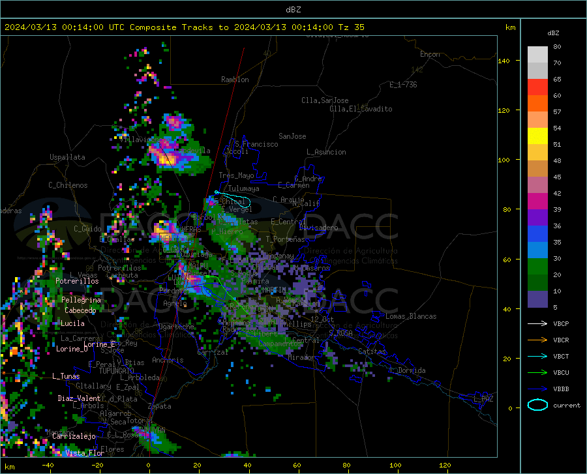Click the '45' value on dBZ scale
Screen dimensions: 587x474
click(557, 177)
